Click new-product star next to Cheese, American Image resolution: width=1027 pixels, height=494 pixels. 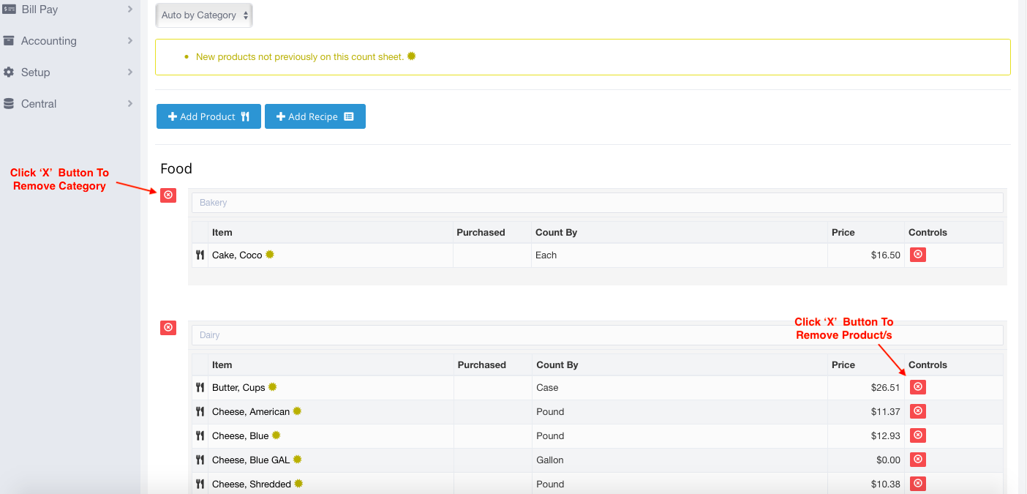point(297,411)
